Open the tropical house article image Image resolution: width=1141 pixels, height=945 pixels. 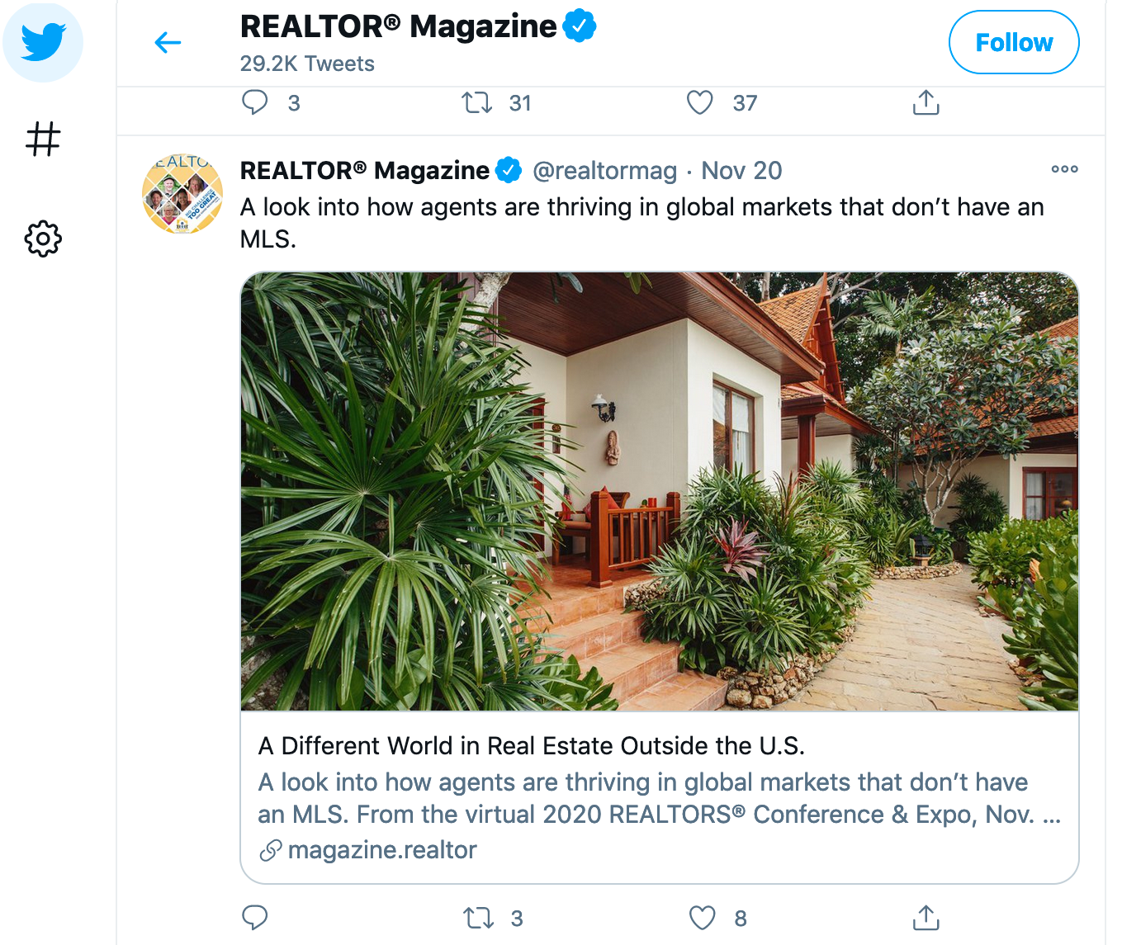click(x=660, y=492)
